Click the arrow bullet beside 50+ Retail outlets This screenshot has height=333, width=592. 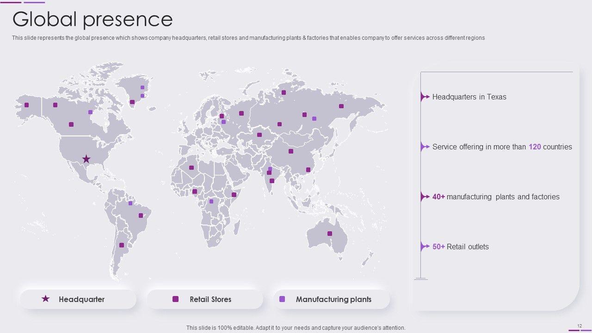pos(425,247)
